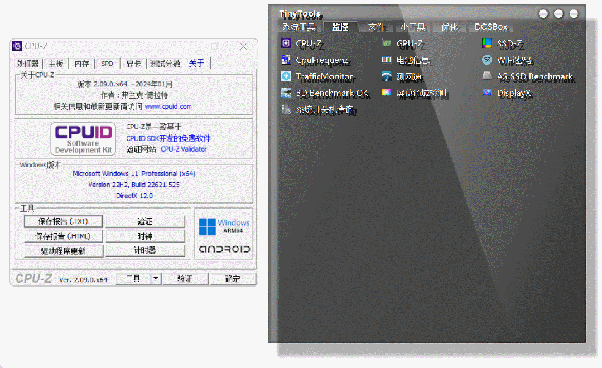Click the TinyTools window title
Viewport: 602px width, 368px height.
[300, 14]
